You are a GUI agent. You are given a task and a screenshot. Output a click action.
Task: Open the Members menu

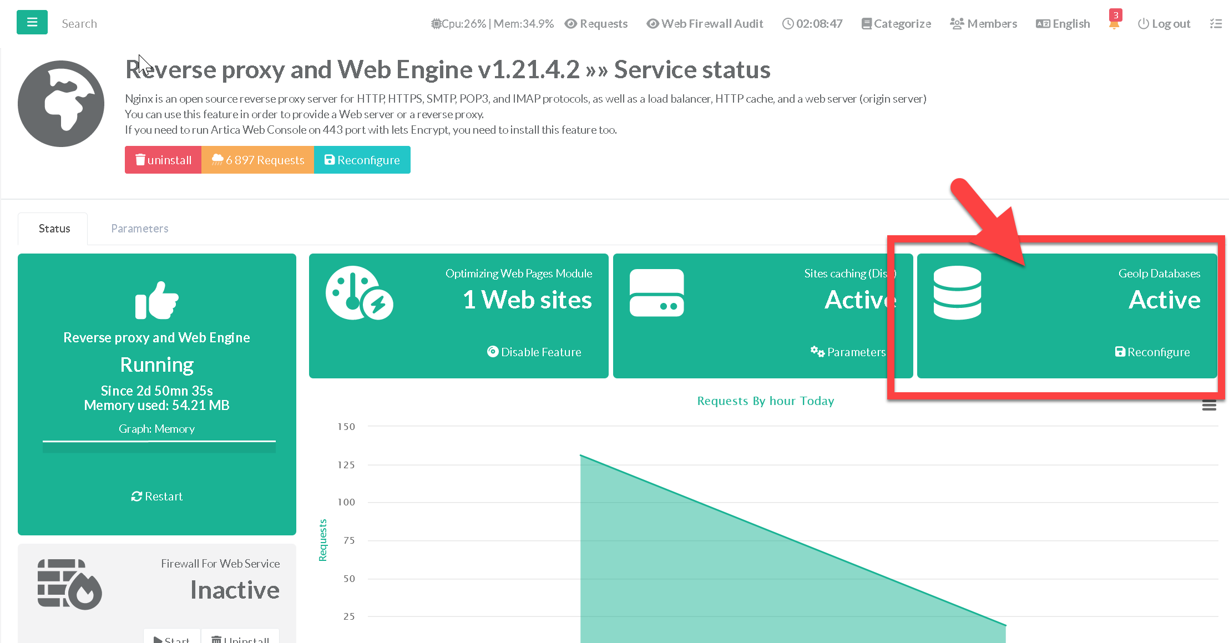point(983,24)
